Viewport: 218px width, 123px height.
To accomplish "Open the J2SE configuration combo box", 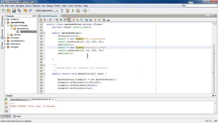I will click(47, 11).
